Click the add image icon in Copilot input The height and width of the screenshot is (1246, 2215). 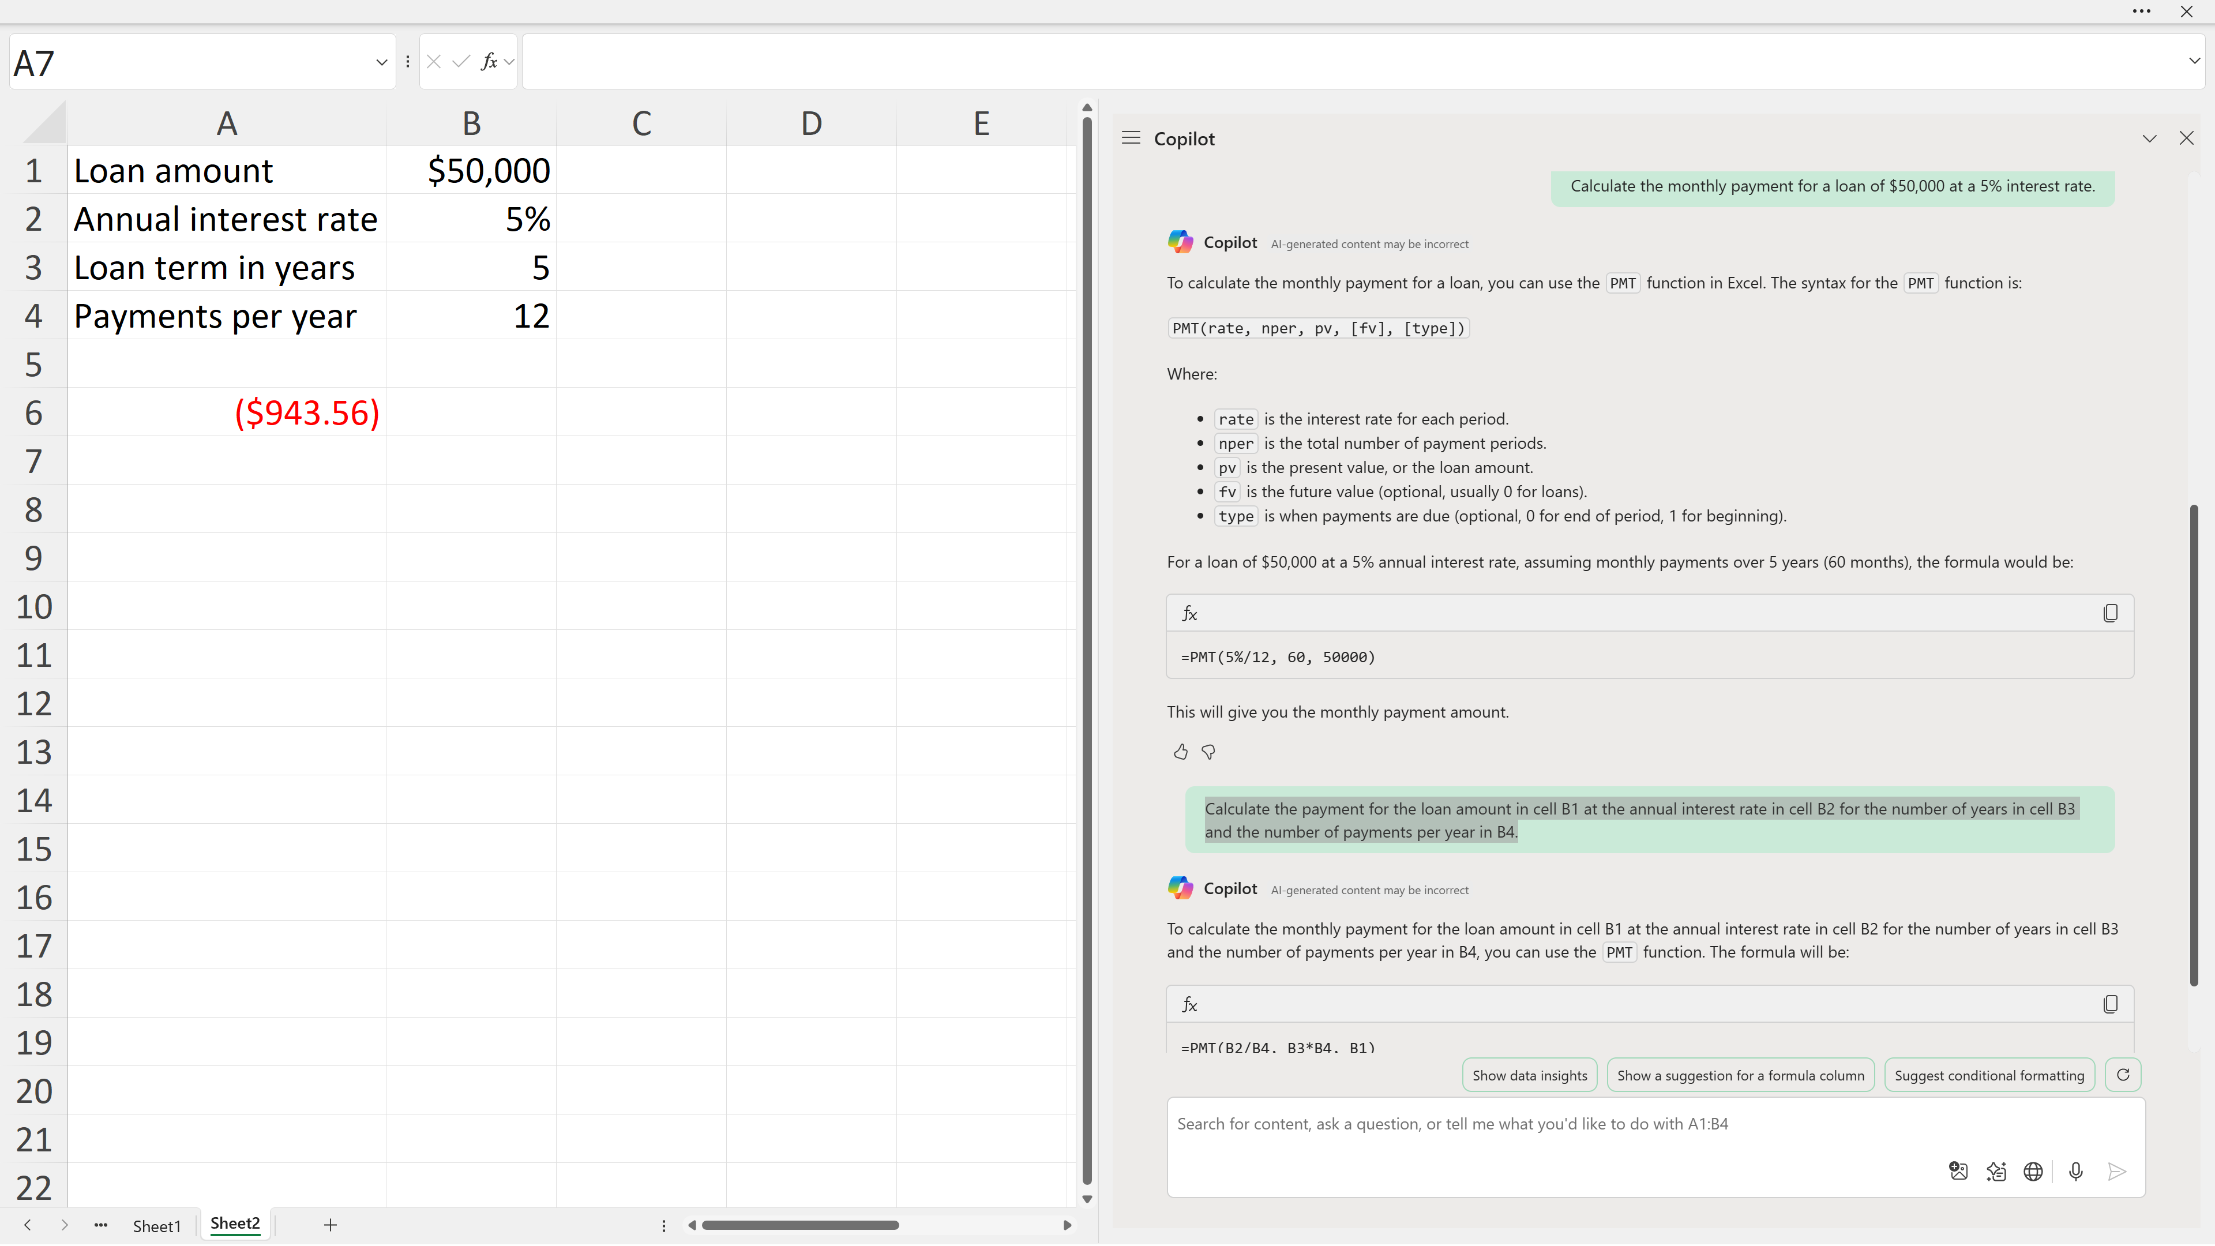point(1958,1172)
